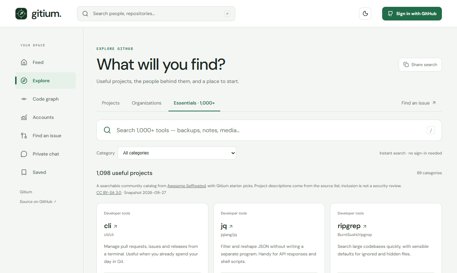
Task: Switch to the Organizations tab
Action: (x=146, y=103)
